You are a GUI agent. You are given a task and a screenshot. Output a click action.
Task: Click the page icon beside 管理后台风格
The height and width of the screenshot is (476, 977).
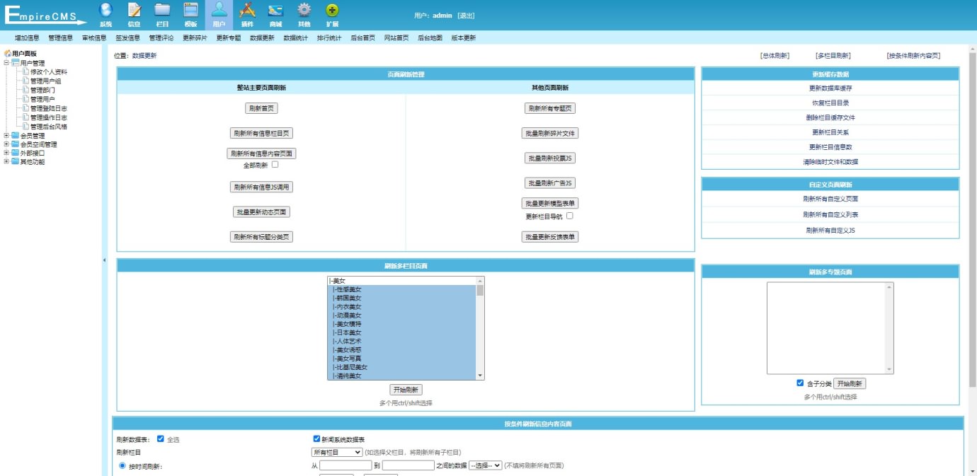(25, 127)
